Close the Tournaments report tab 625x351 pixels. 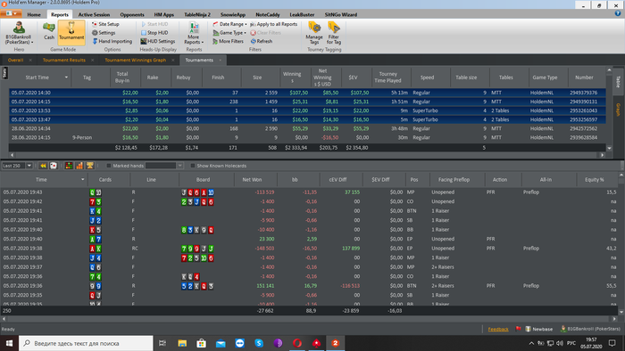[220, 60]
